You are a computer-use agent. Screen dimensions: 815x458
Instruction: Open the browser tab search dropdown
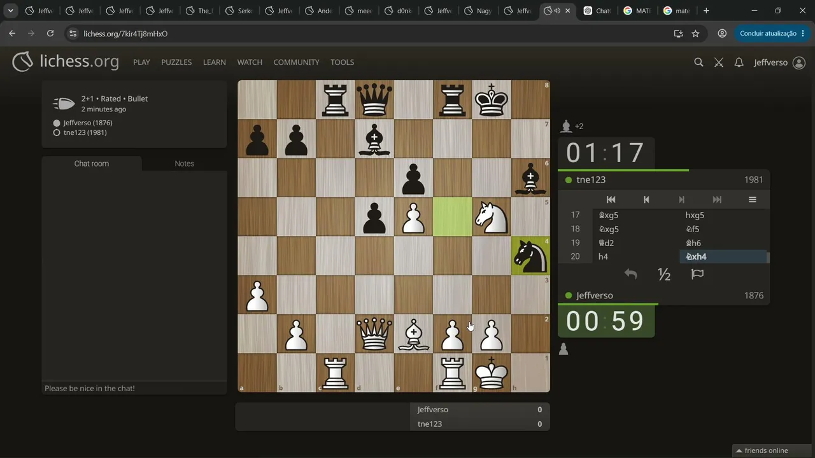11,11
